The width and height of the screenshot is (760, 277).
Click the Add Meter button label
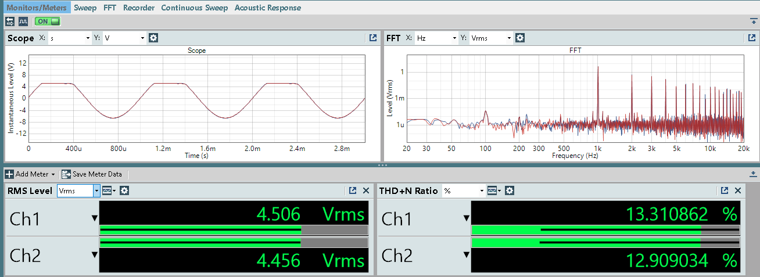(32, 174)
